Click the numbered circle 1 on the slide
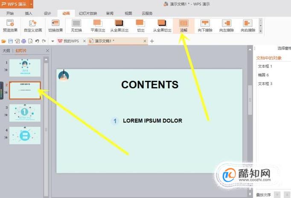The image size is (291, 198). point(115,121)
